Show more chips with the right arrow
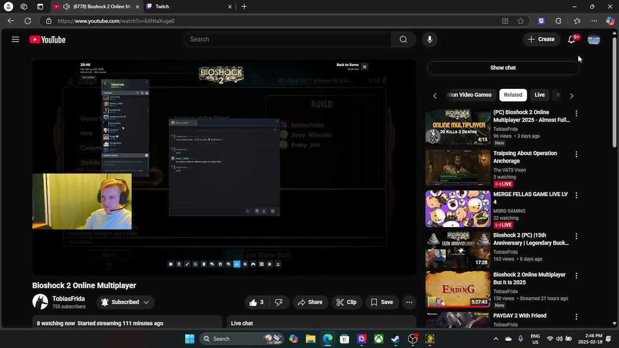This screenshot has height=348, width=619. [x=572, y=96]
